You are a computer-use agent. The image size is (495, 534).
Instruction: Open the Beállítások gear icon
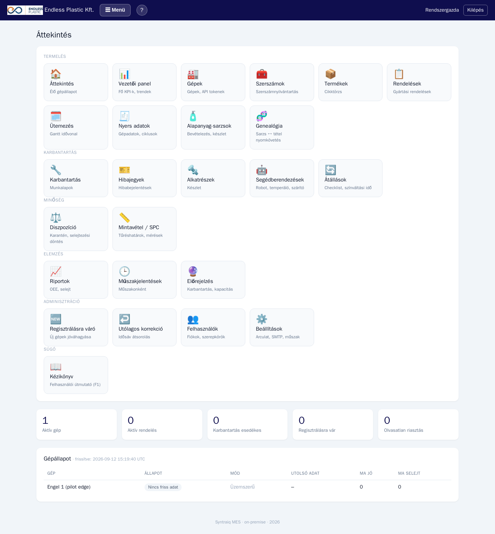pos(262,319)
